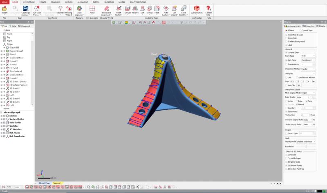Choose the Loft modeling tool
The height and width of the screenshot is (193, 327).
[x=142, y=10]
